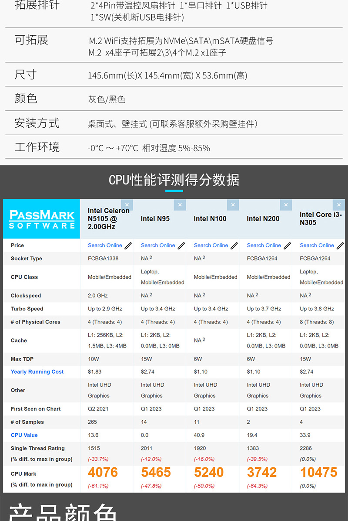Click the CPU Class row label
Viewport: 348px width, 521px height.
pos(24,277)
